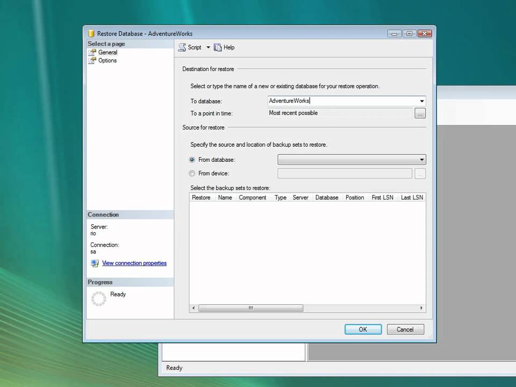
Task: Select the From device radio button
Action: (192, 174)
